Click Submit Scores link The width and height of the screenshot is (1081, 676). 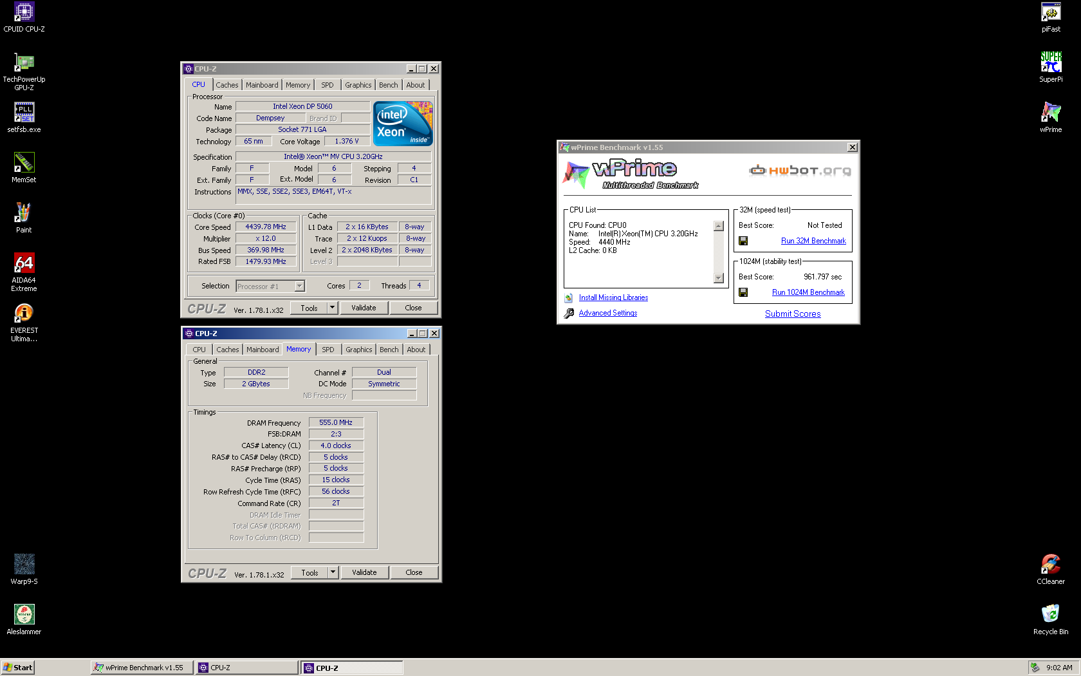793,314
